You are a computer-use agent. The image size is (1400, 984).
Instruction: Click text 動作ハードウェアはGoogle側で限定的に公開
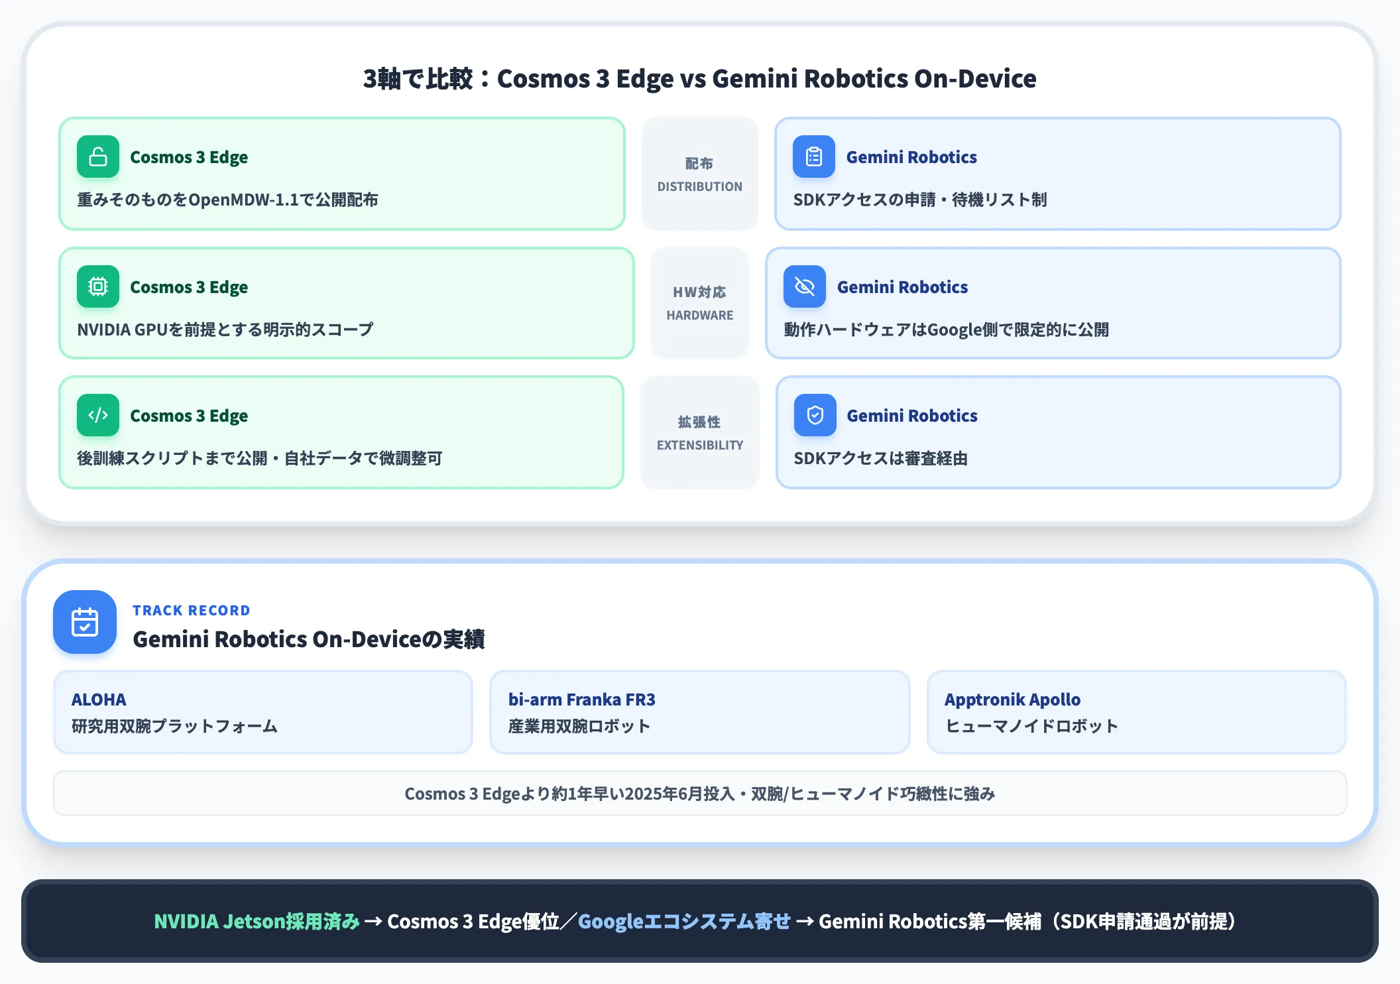(x=946, y=330)
